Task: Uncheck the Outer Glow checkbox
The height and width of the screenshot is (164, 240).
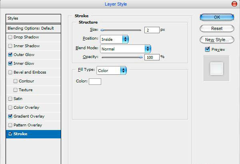Action: 10,55
